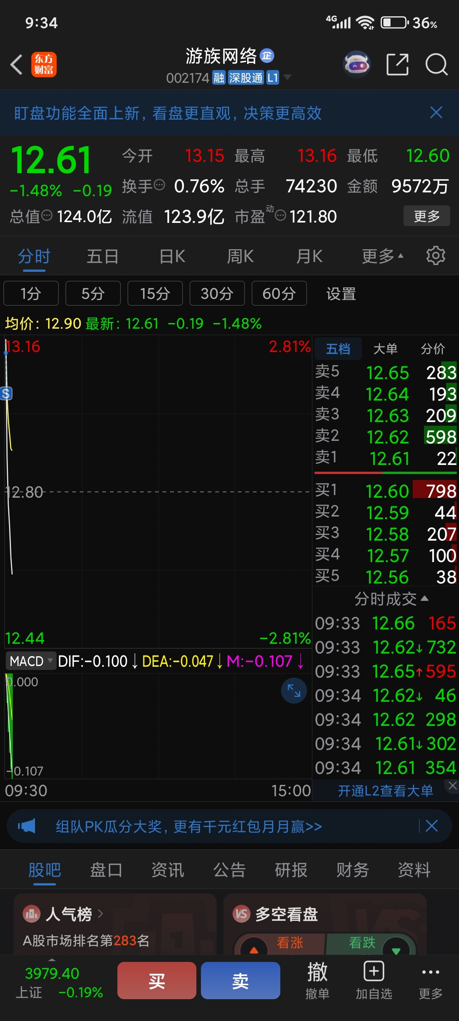Tap the back arrow icon

coord(16,64)
